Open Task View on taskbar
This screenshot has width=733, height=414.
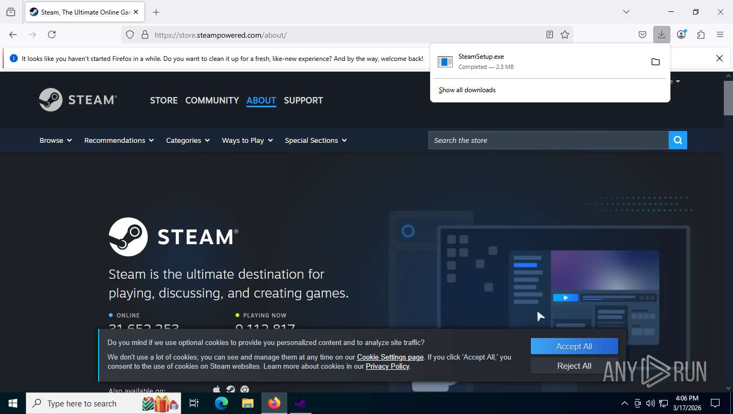(x=194, y=403)
